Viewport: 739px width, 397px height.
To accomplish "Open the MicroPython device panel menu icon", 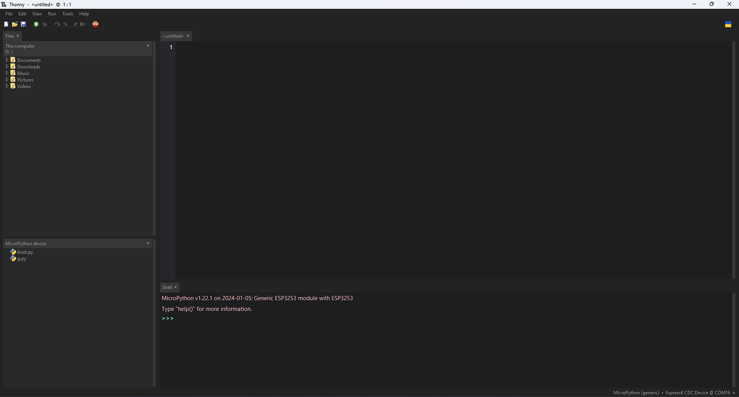I will click(148, 243).
